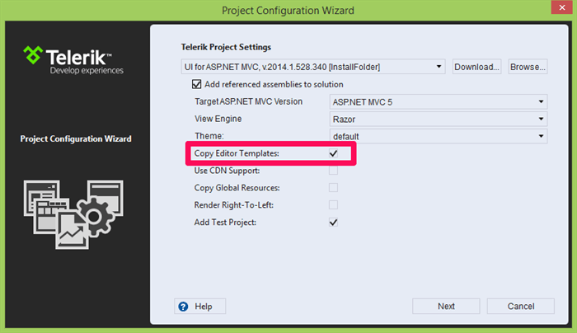Open the View Engine Razor dropdown
Viewport: 577px width, 333px height.
point(439,119)
